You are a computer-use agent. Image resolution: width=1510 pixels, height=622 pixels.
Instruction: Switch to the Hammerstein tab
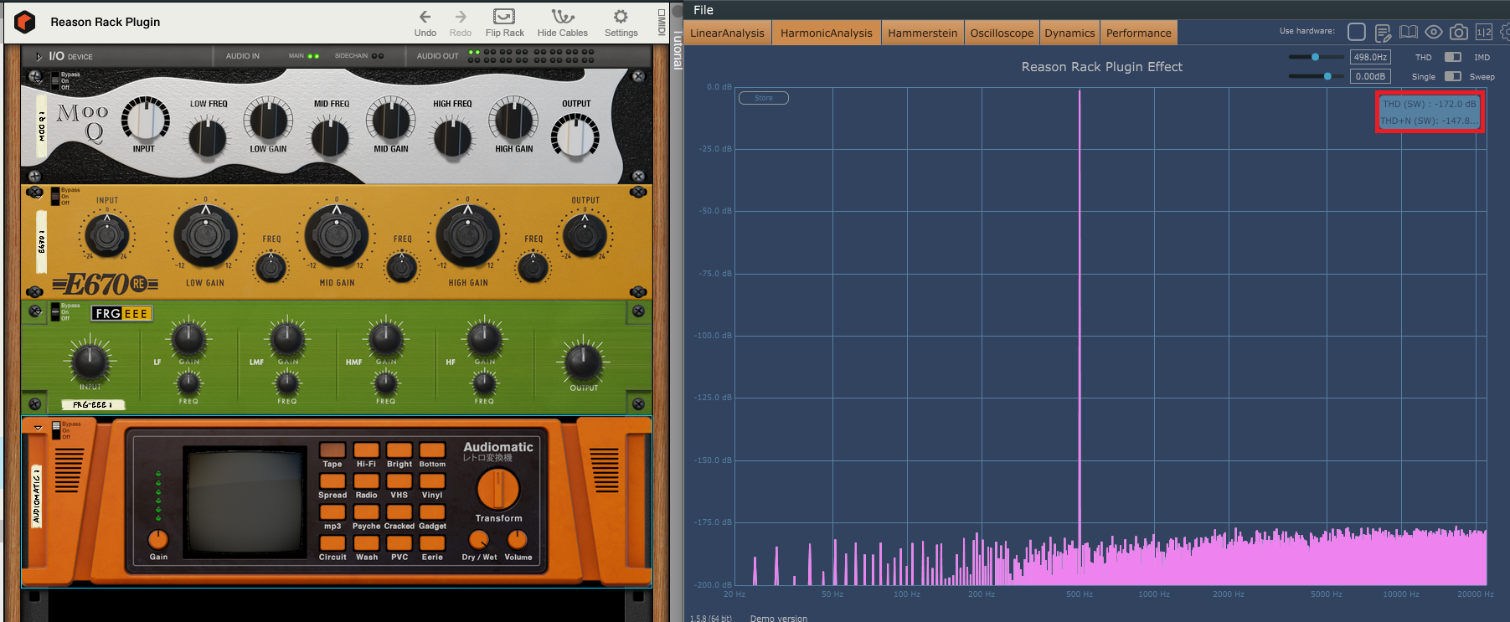click(922, 33)
